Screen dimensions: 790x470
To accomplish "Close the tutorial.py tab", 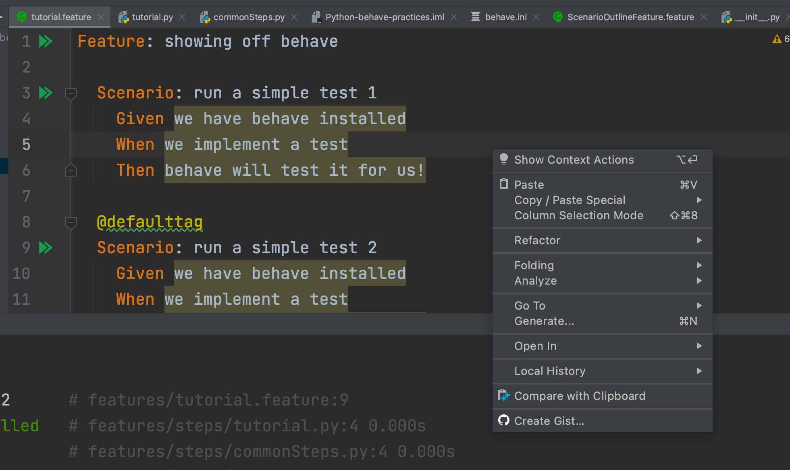I will click(182, 17).
